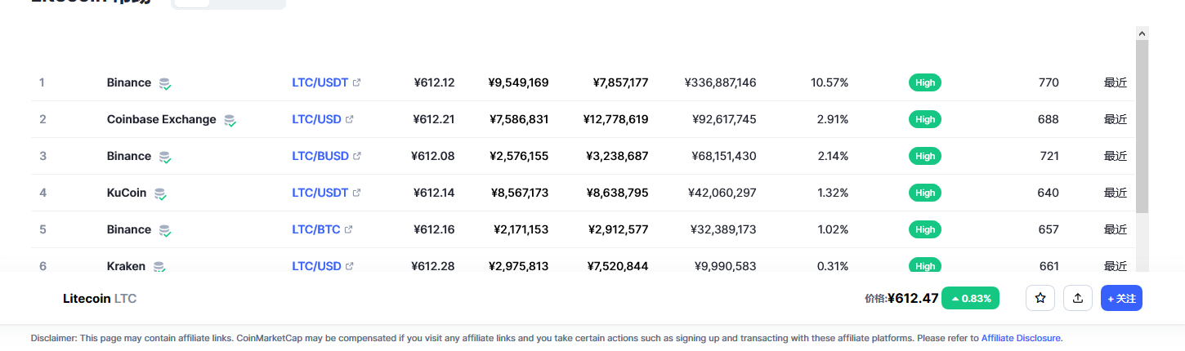The image size is (1185, 351).
Task: Click the scrollbar up arrow
Action: click(1142, 33)
